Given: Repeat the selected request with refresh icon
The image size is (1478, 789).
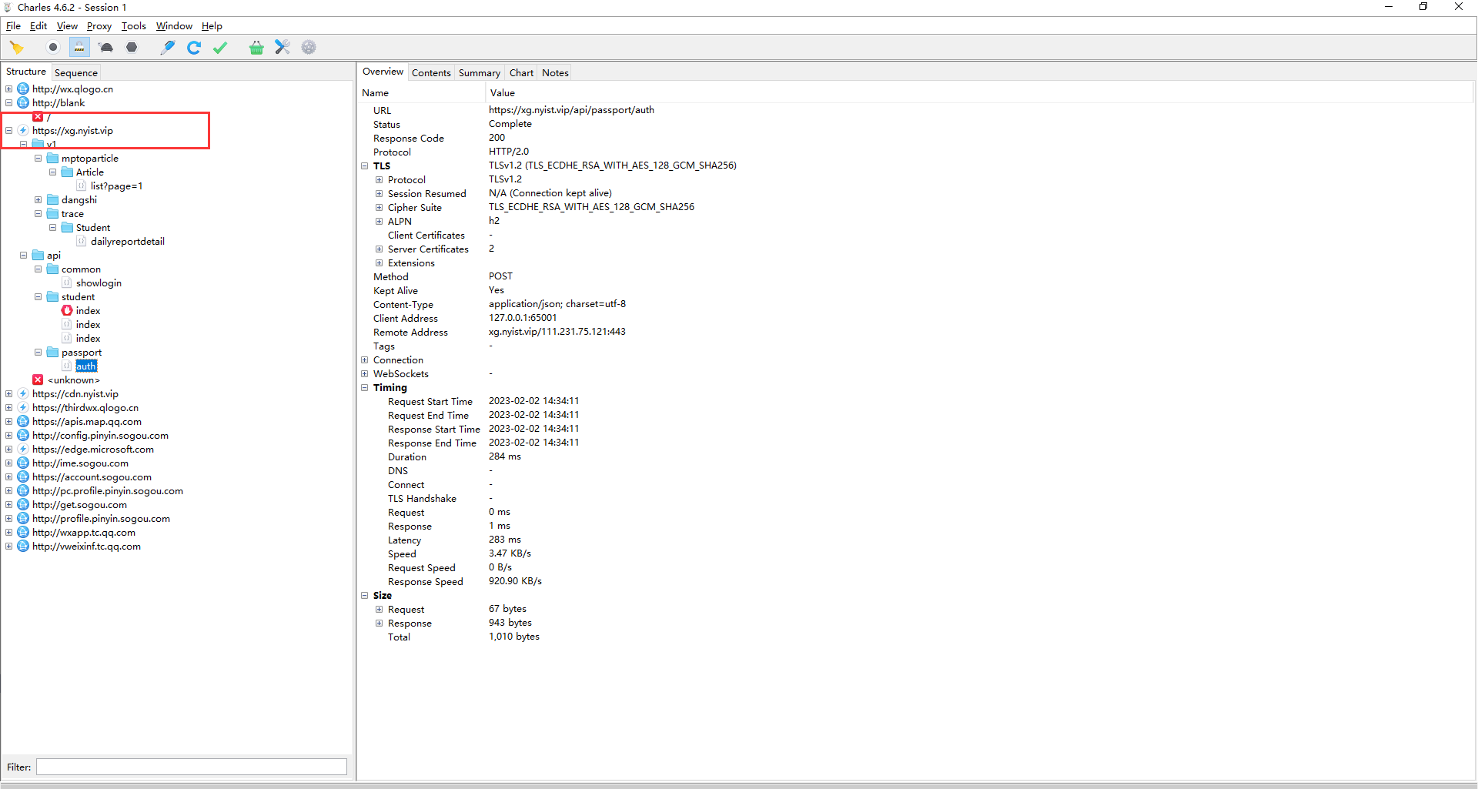Looking at the screenshot, I should pos(194,48).
